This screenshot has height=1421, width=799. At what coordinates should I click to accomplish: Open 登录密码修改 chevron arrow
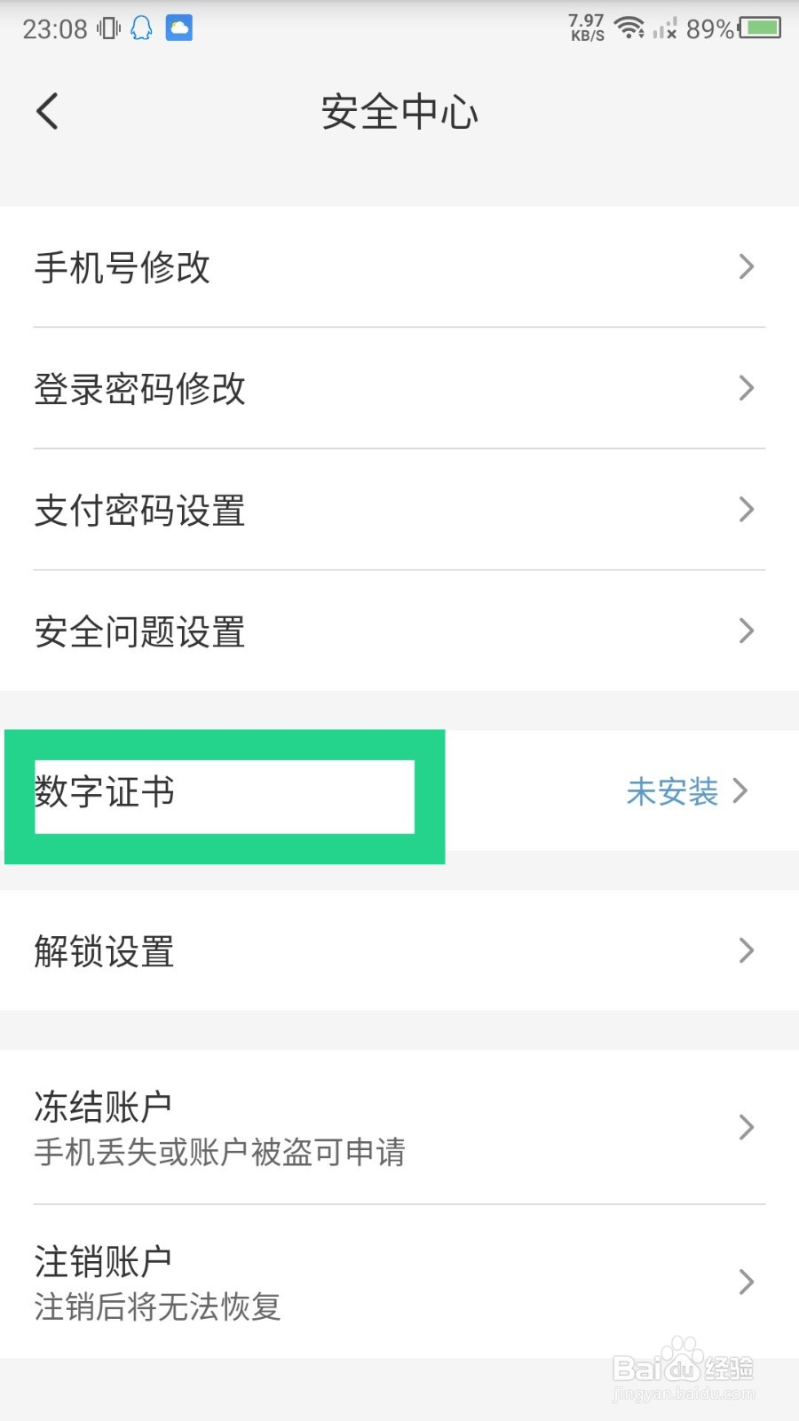pyautogui.click(x=746, y=388)
